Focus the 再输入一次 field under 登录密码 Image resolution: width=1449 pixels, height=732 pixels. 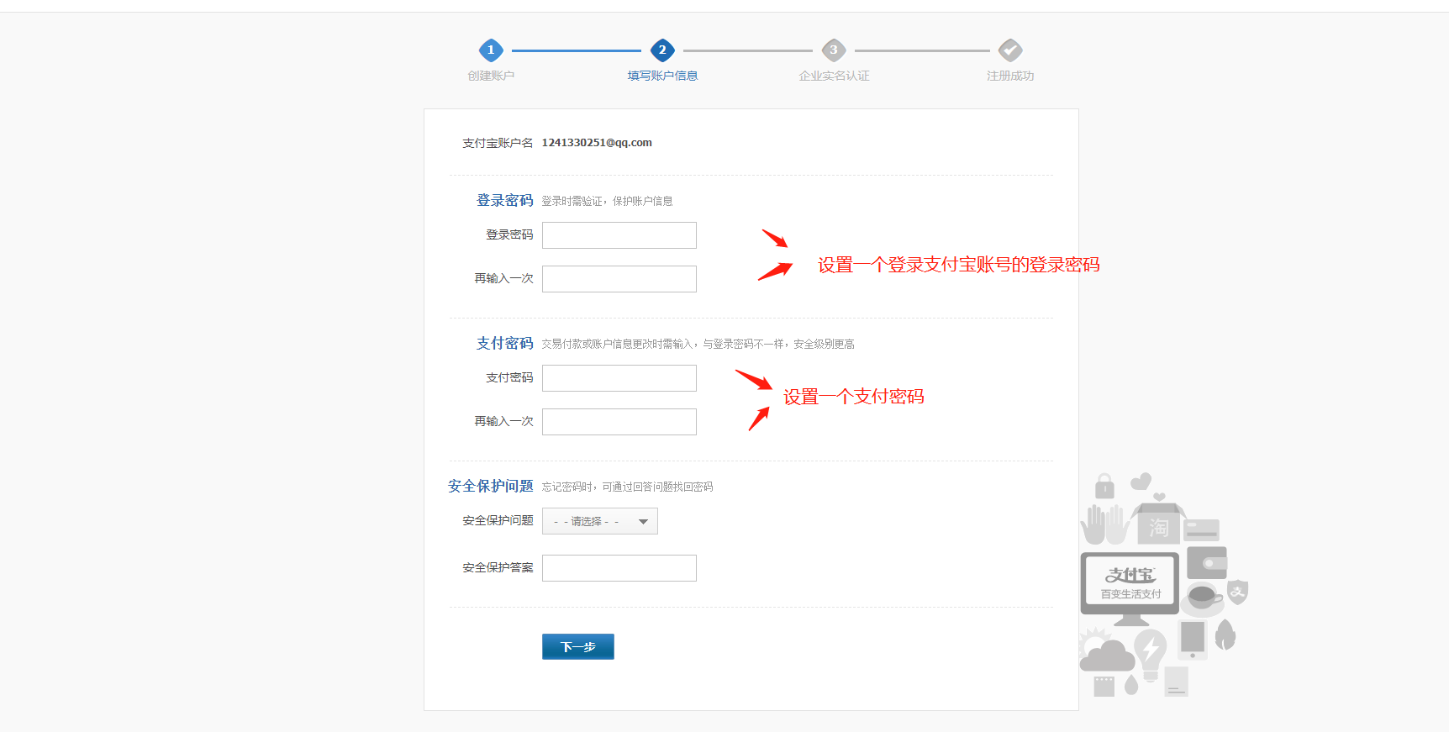(x=619, y=279)
